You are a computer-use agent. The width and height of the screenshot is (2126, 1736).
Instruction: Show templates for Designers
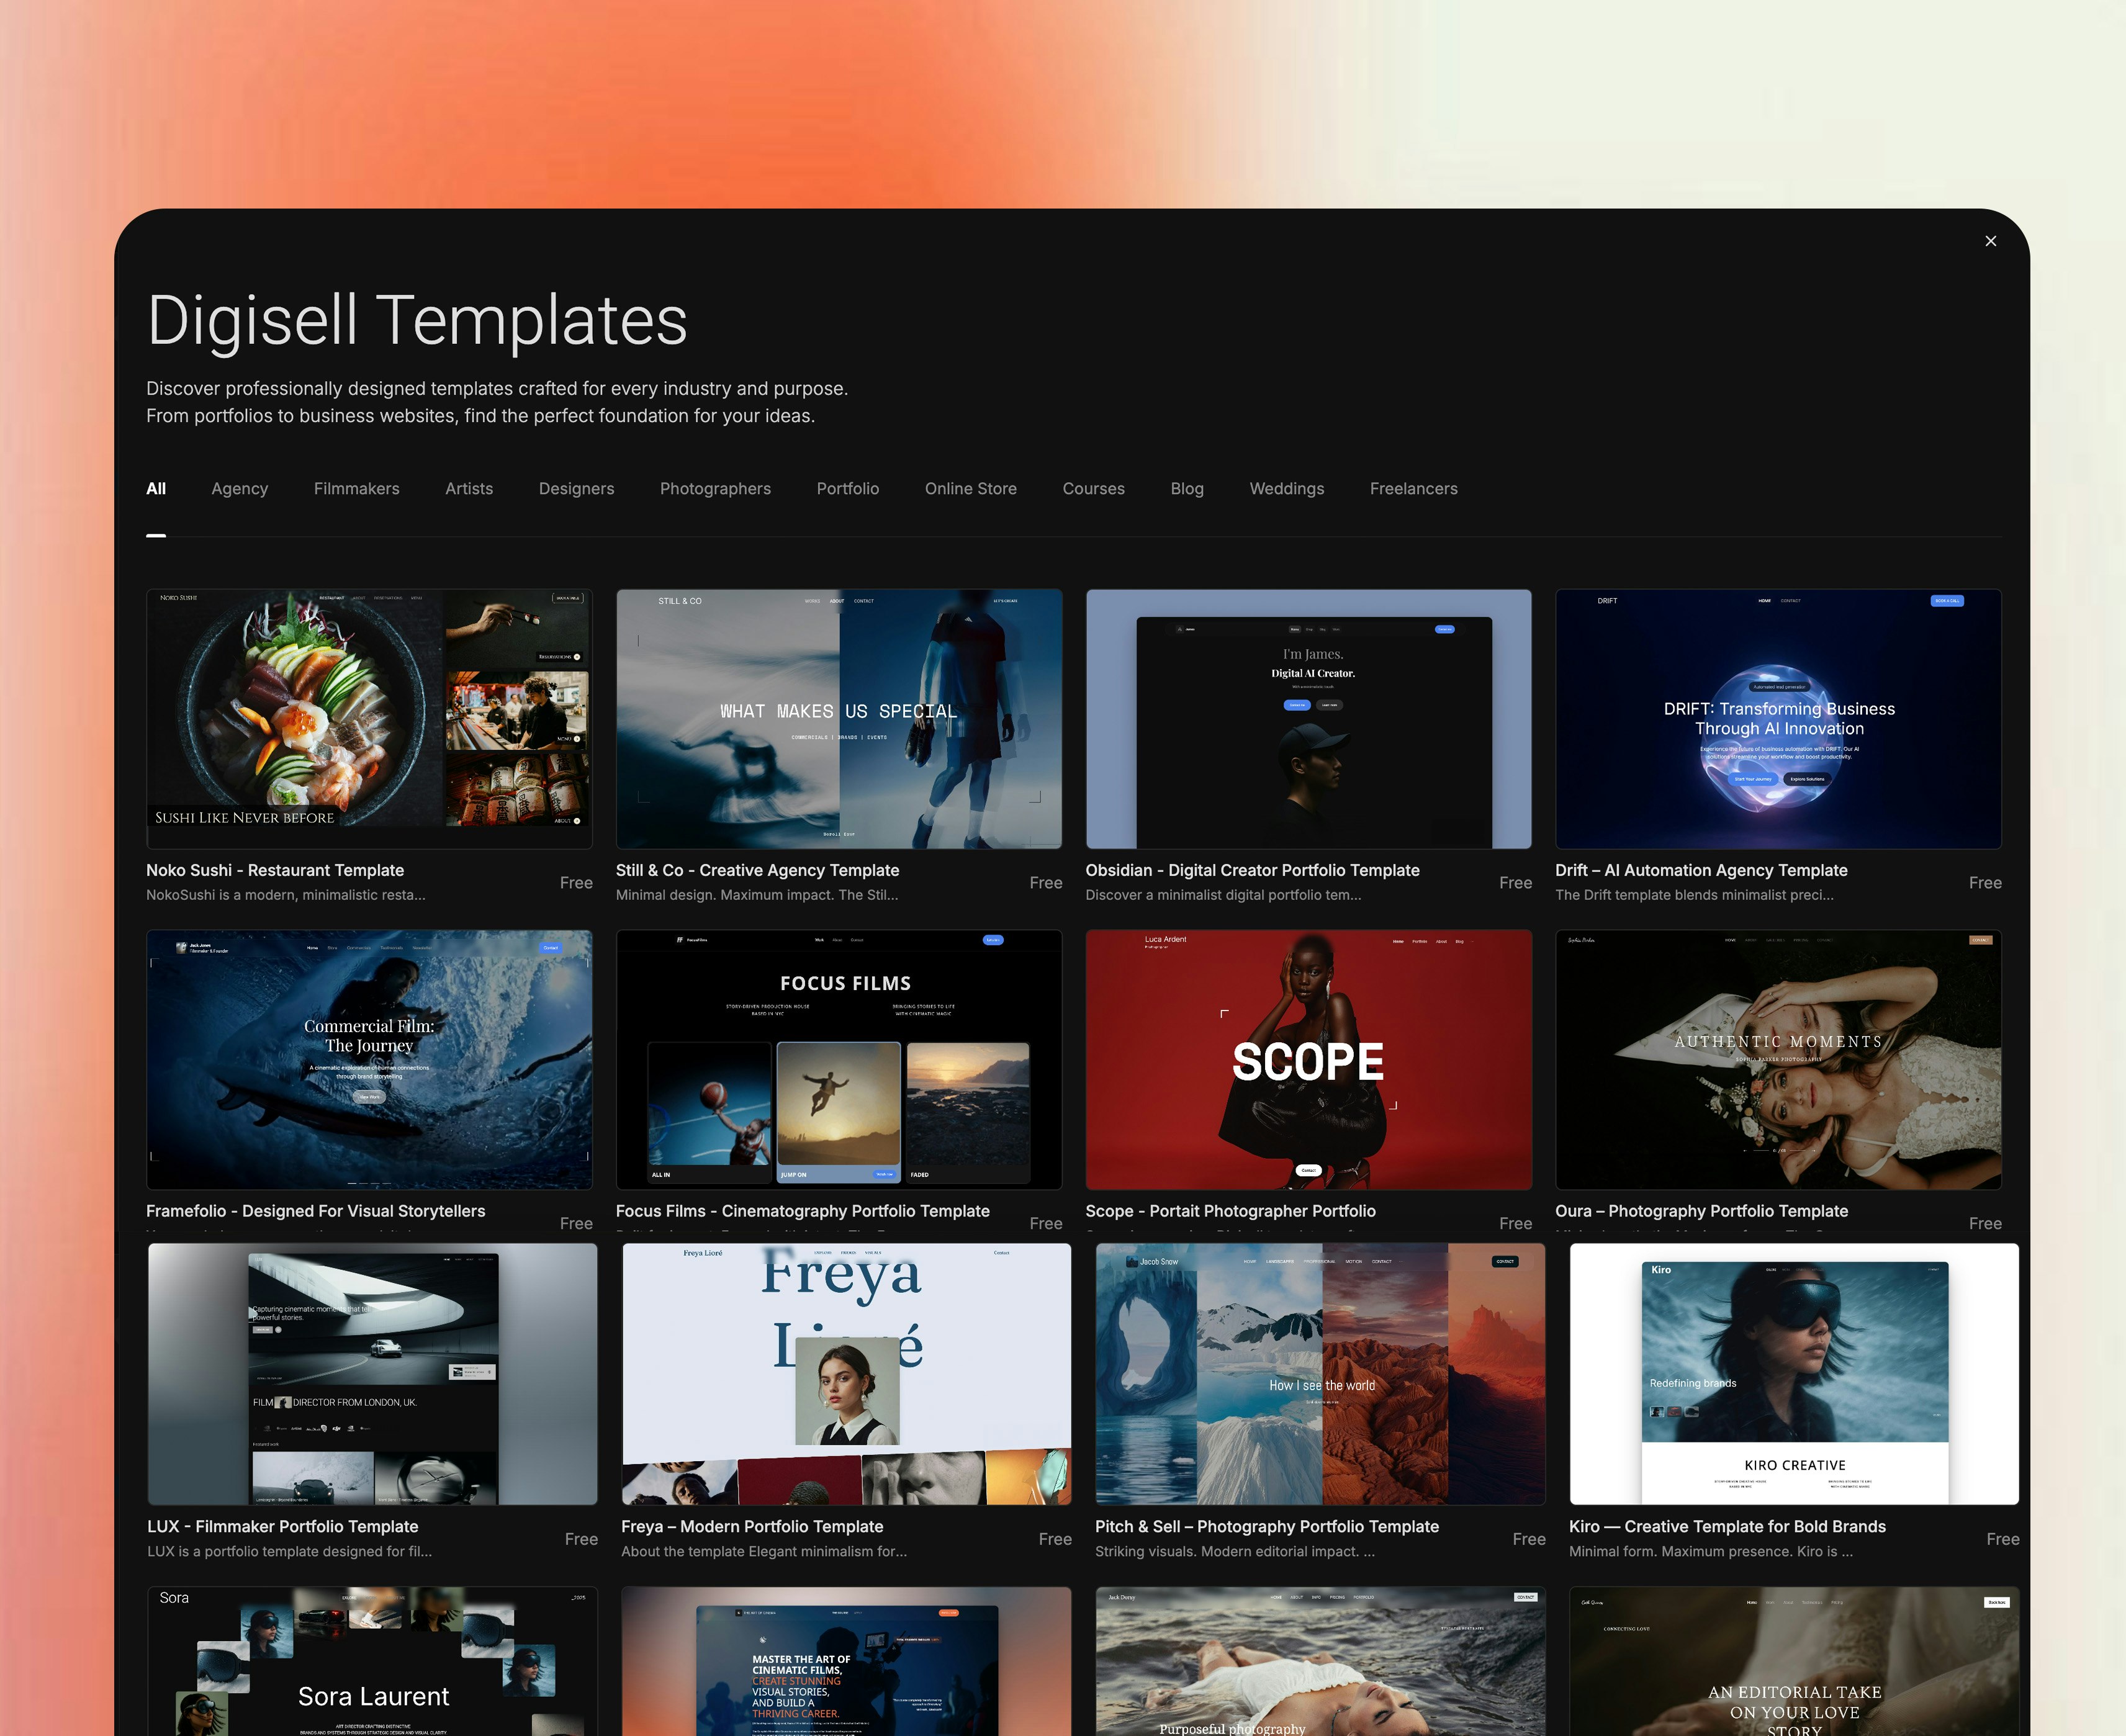point(576,488)
